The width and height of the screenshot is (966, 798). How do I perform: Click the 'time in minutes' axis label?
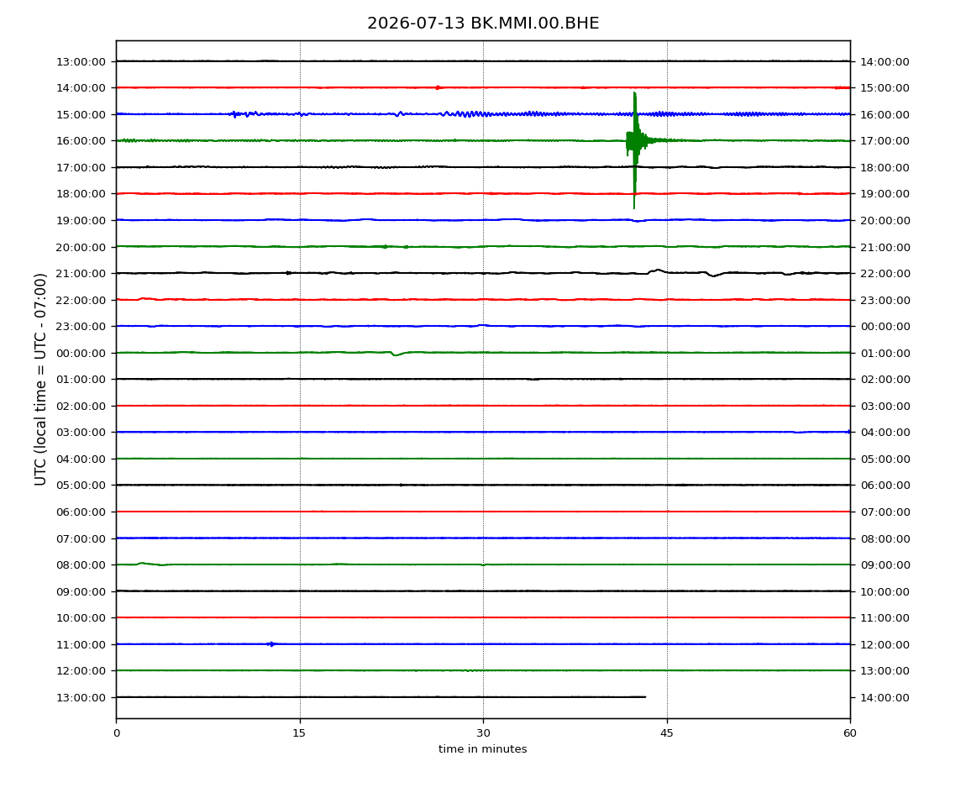(x=483, y=749)
